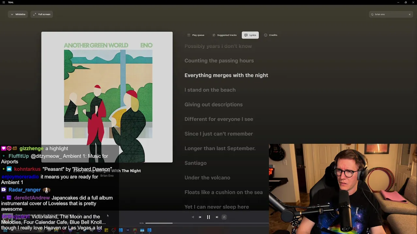Viewport: 417px width, 234px height.
Task: Toggle the repeat mode button
Action: coord(224,217)
